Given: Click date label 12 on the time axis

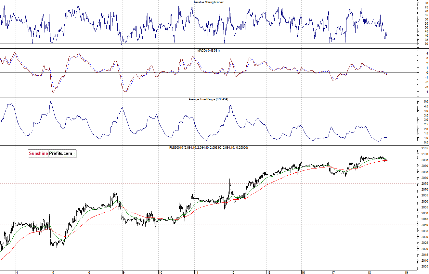Looking at the screenshot, I should pyautogui.click(x=232, y=272).
